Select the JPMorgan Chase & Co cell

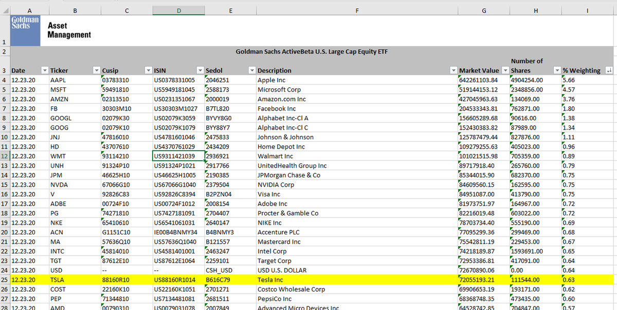click(357, 175)
